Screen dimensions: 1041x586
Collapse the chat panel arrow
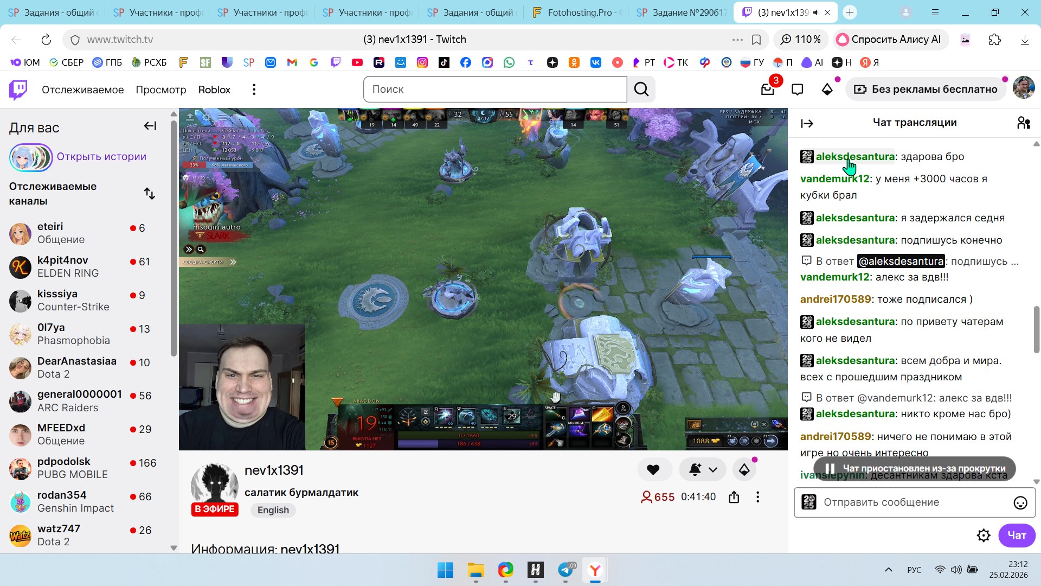pyautogui.click(x=807, y=124)
